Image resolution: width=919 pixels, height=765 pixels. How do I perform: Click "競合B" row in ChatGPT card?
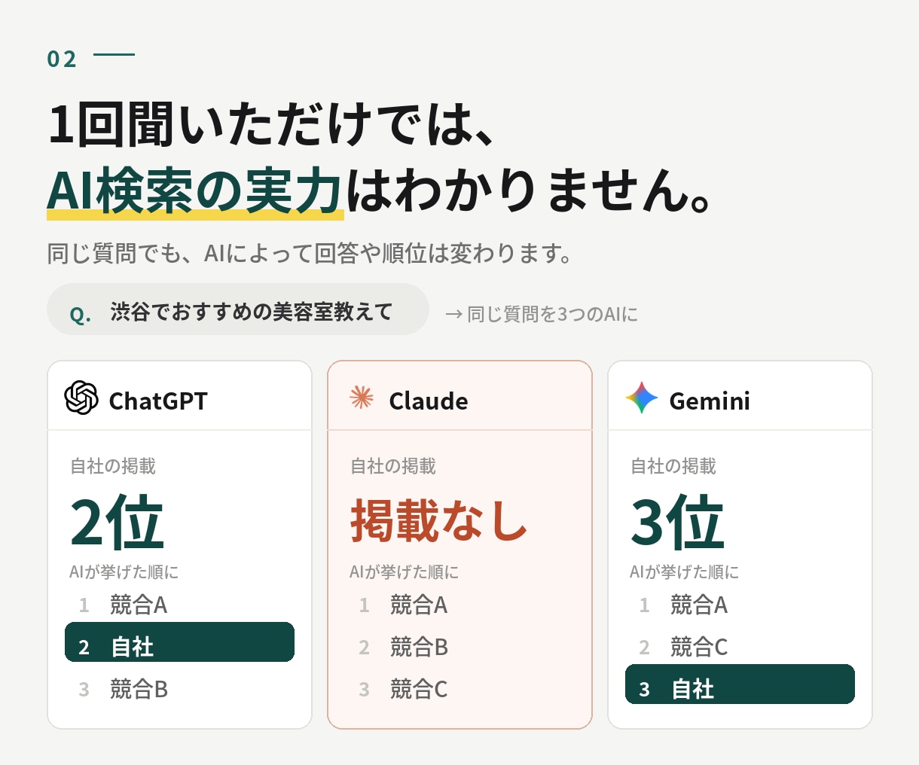pyautogui.click(x=179, y=689)
